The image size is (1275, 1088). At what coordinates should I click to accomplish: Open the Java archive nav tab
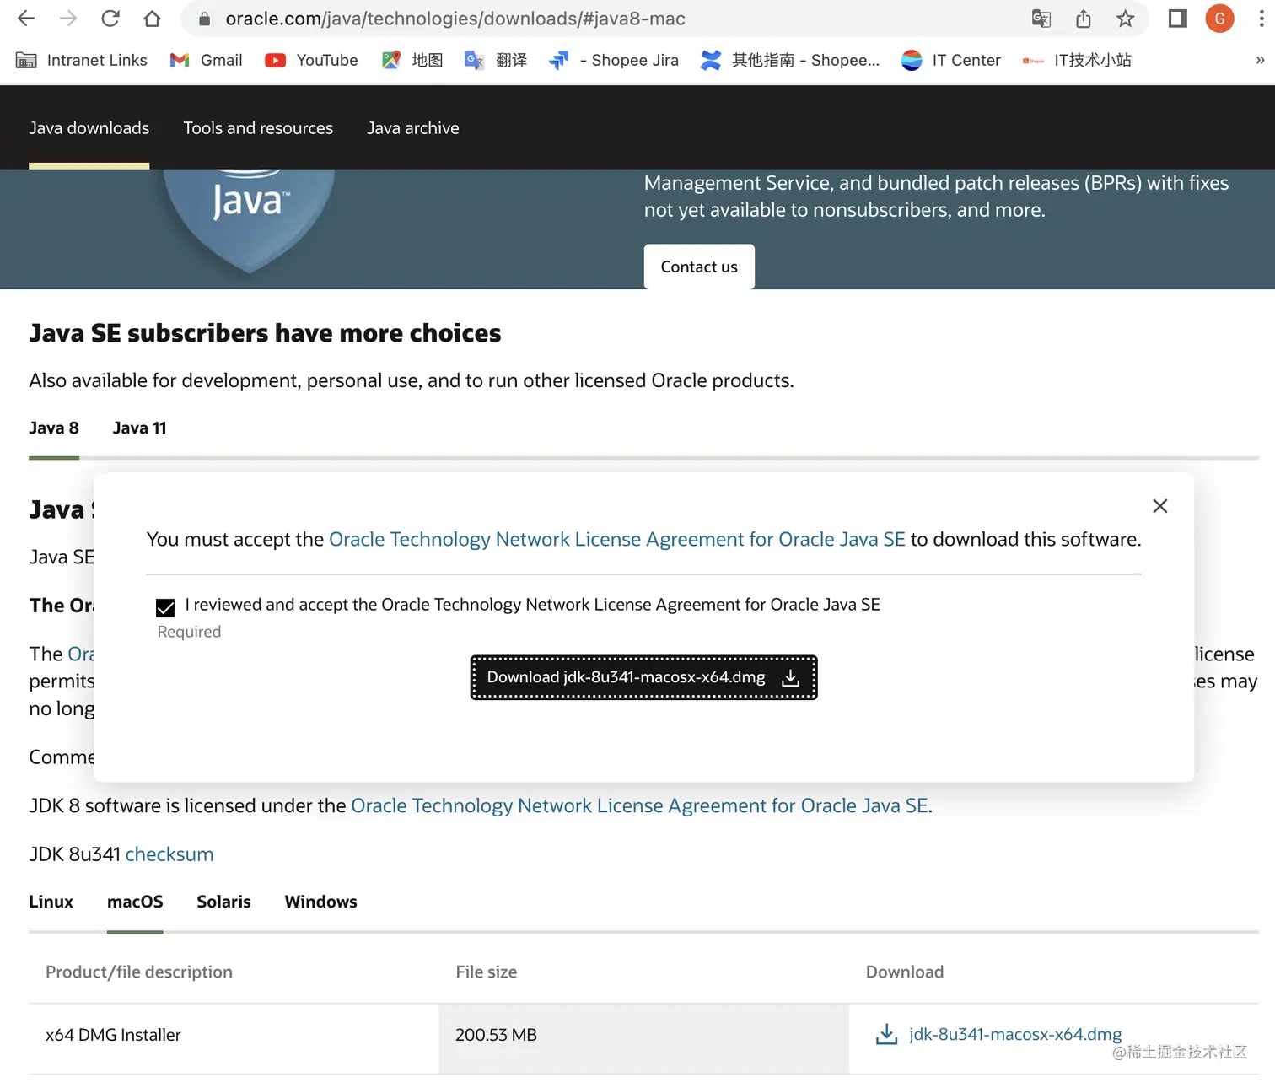coord(413,128)
